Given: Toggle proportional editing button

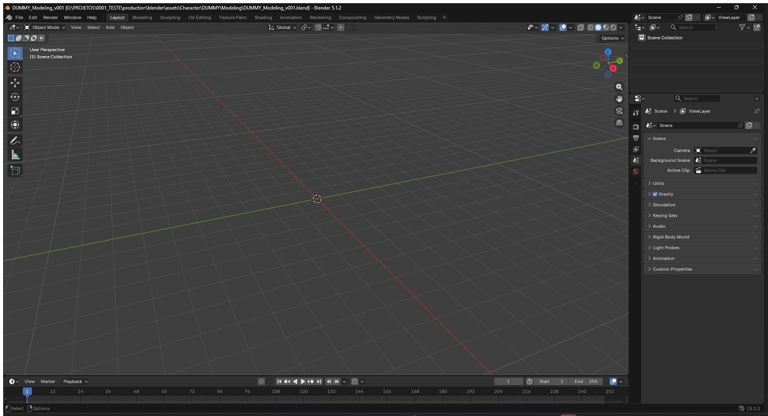Looking at the screenshot, I should pyautogui.click(x=341, y=27).
